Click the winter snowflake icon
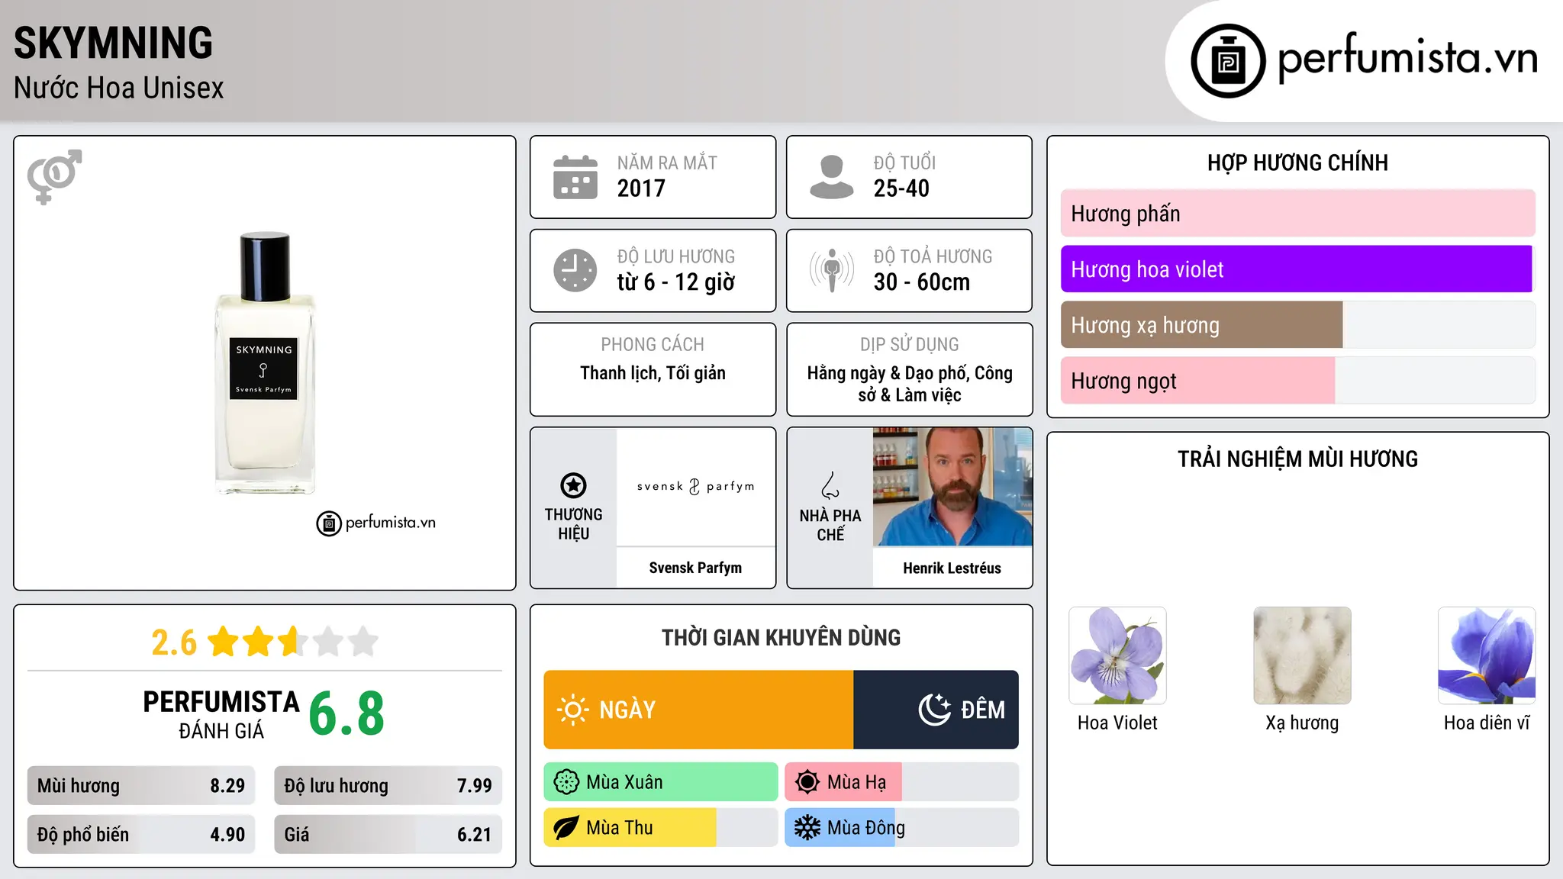This screenshot has width=1563, height=879. pos(807,828)
